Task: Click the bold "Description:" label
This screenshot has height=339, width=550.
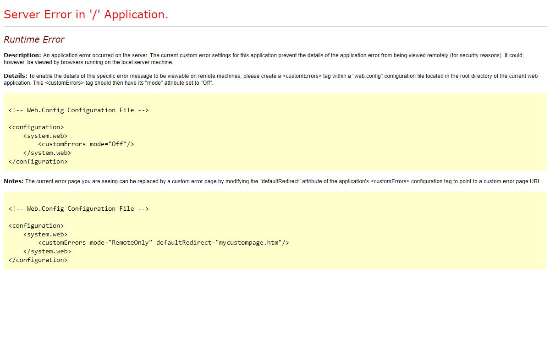Action: pos(22,55)
